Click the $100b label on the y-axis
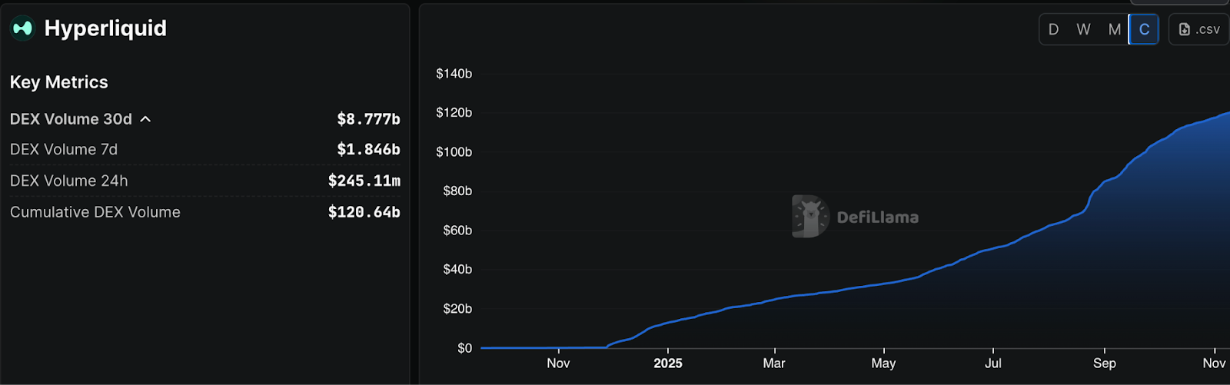 point(454,152)
